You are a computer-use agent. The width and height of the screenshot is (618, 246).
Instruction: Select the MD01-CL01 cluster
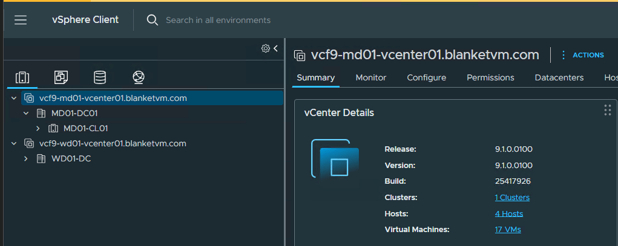[85, 128]
